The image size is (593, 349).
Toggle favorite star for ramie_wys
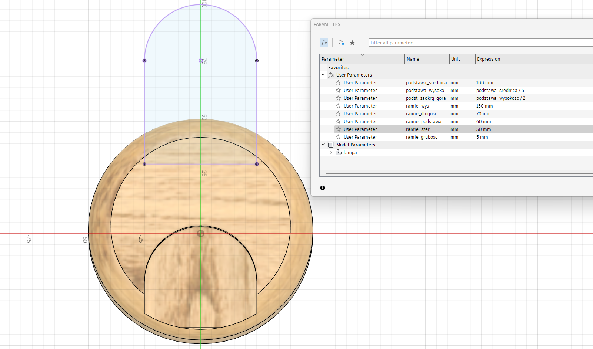(338, 106)
